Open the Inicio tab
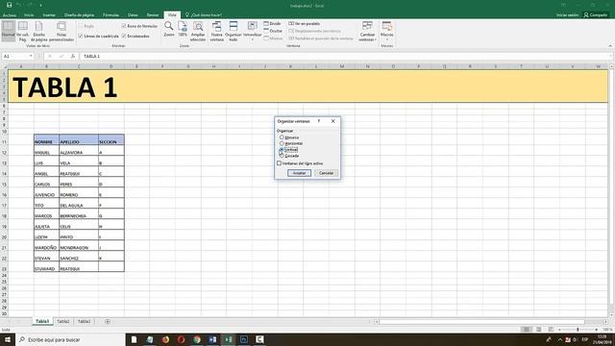The height and width of the screenshot is (346, 615). coord(29,15)
